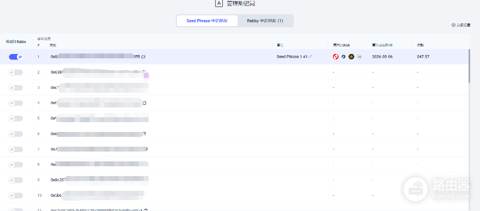
Task: Click the $47.57 balance in row 1
Action: tap(423, 57)
